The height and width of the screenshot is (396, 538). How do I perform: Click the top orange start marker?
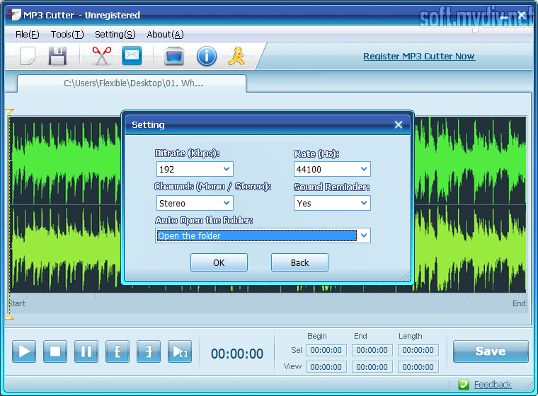10,112
